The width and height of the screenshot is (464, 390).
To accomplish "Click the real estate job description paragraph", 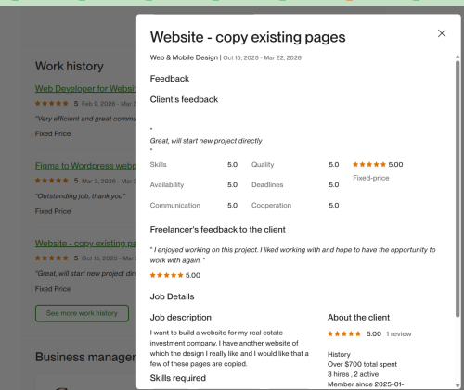I will click(x=229, y=348).
